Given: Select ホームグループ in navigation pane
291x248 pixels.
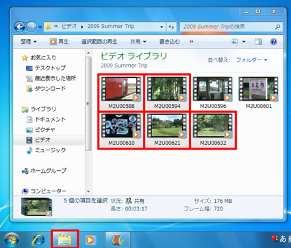Looking at the screenshot, I should tap(44, 171).
